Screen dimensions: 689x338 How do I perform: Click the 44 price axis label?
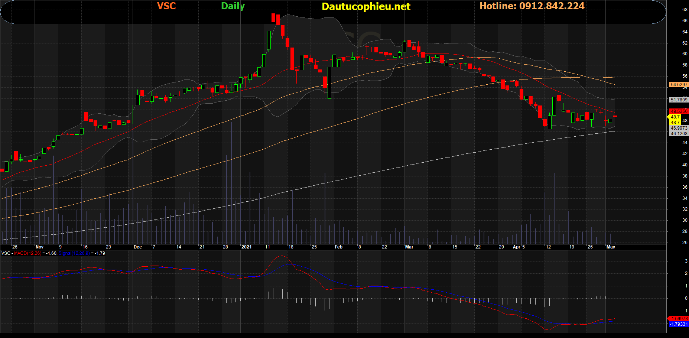pos(685,143)
